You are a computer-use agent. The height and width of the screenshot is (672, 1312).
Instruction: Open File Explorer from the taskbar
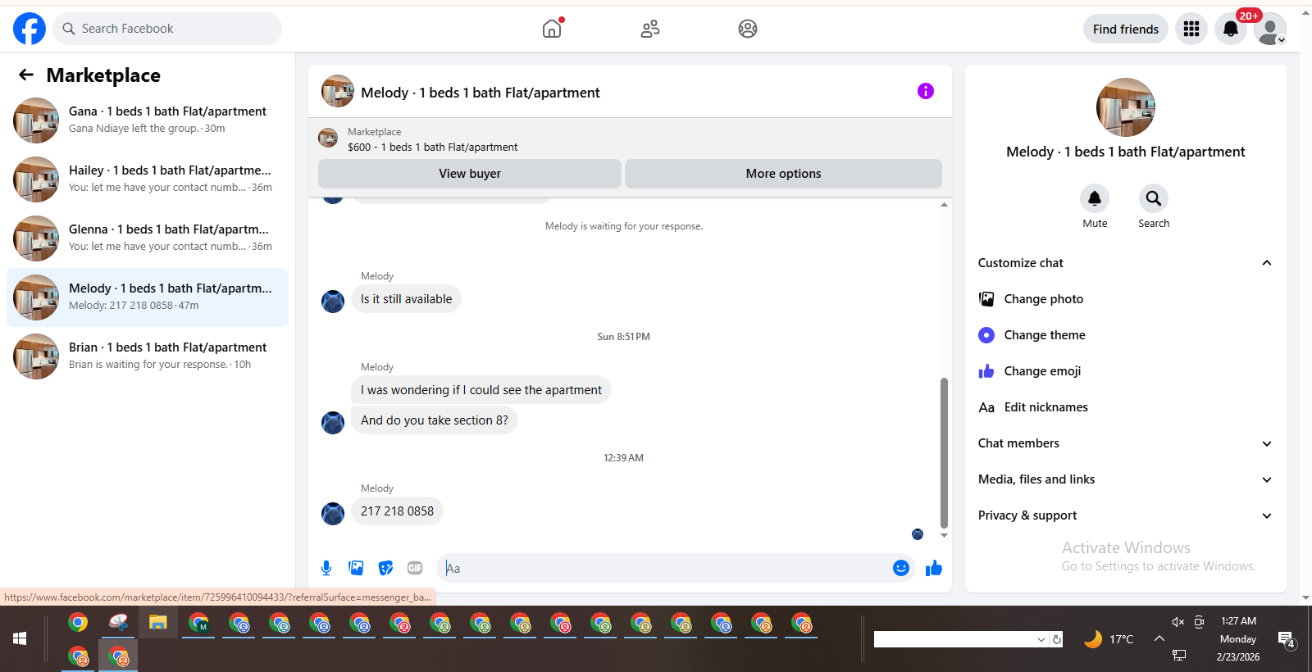[158, 623]
